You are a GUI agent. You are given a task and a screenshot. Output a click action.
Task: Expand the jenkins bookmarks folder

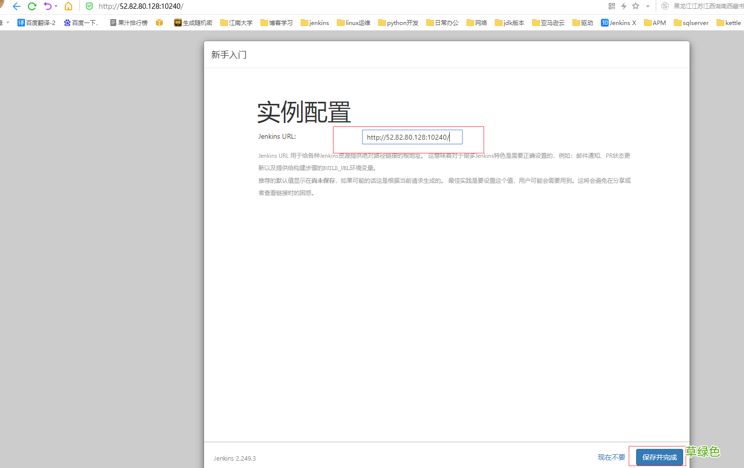click(x=314, y=23)
